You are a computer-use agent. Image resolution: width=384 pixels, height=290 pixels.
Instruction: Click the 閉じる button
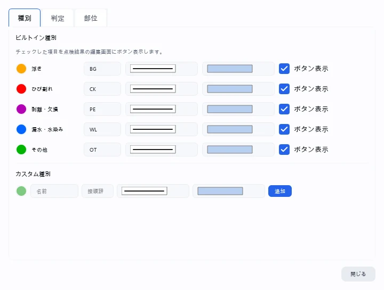coord(358,274)
